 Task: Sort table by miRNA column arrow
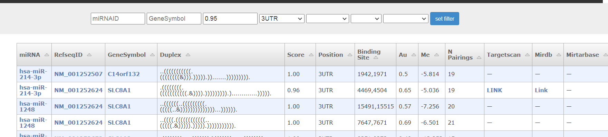(47, 55)
